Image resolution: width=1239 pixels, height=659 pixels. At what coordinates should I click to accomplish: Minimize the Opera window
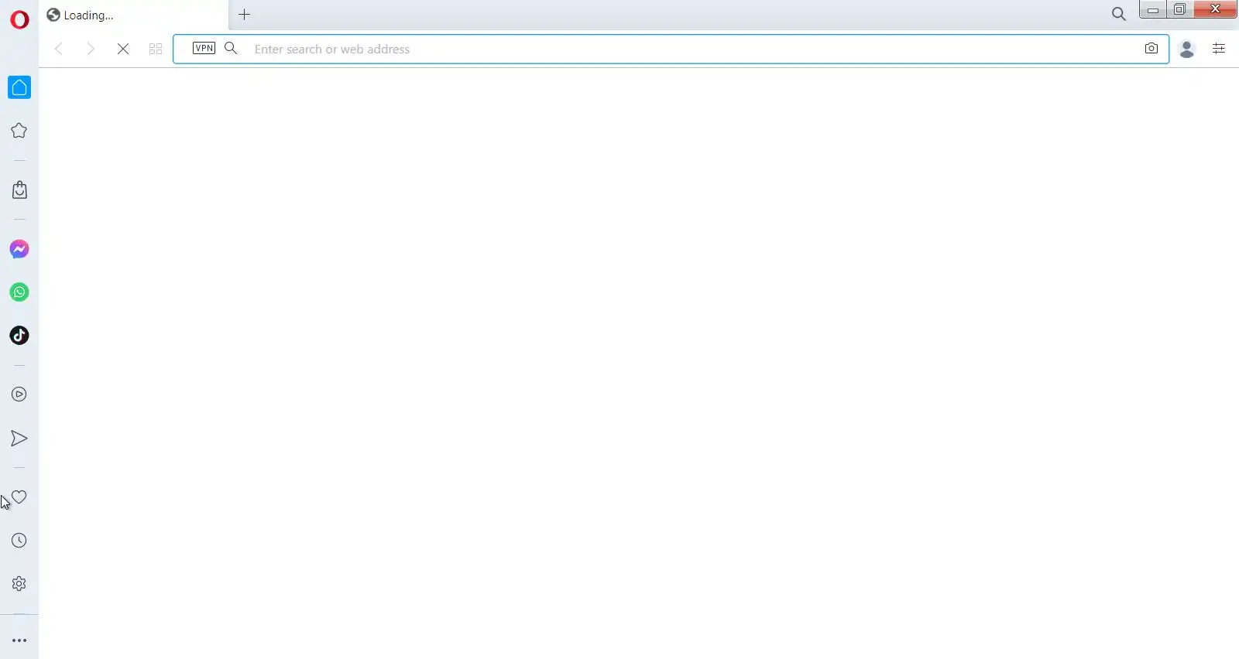1152,9
